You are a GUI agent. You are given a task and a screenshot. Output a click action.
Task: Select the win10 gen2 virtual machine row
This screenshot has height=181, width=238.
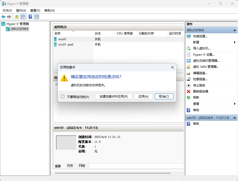click(x=66, y=44)
